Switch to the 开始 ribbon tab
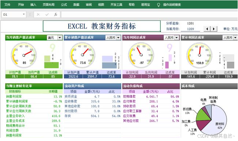Viewport: 238px width, 141px height. click(21, 4)
